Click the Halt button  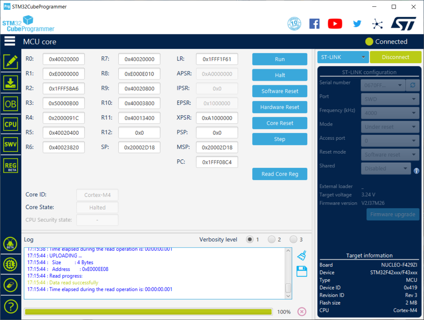280,75
